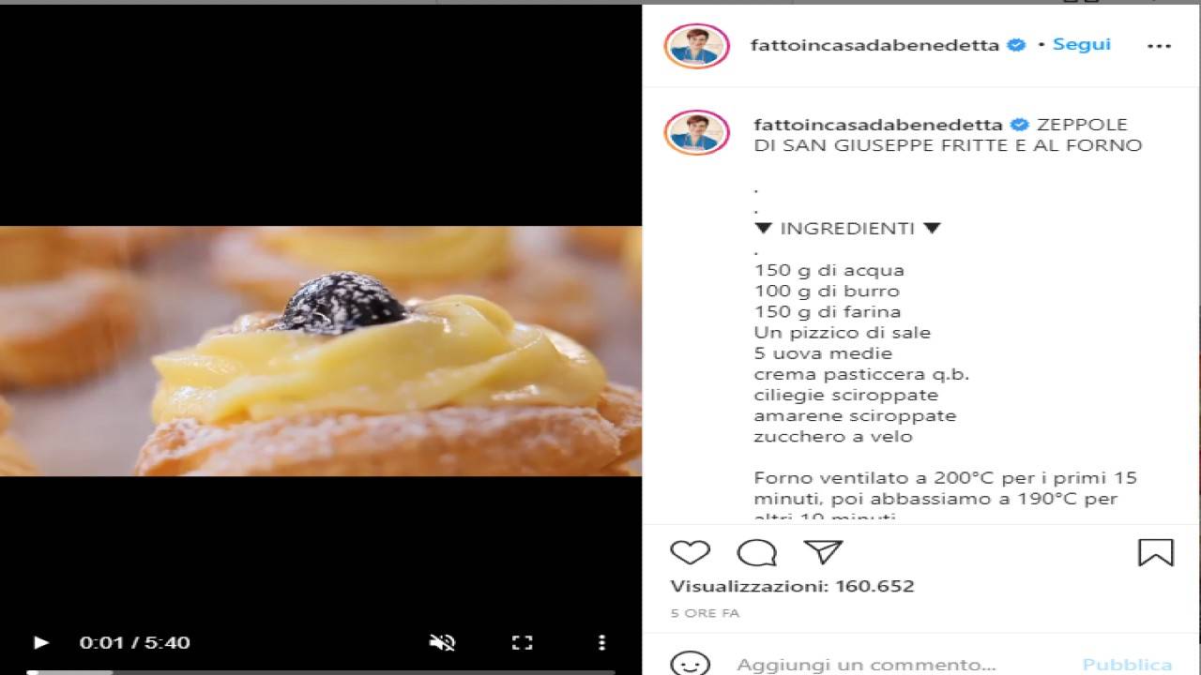1201x675 pixels.
Task: Publish comment with Pubblica button
Action: click(1127, 665)
